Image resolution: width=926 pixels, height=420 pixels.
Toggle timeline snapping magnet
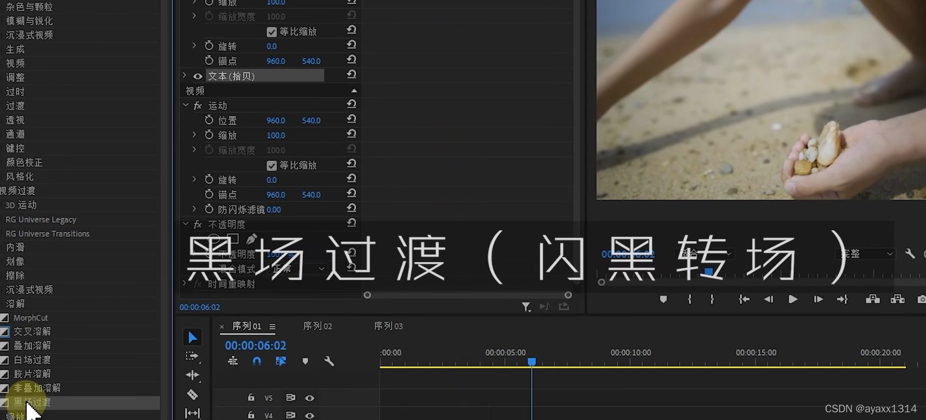257,361
